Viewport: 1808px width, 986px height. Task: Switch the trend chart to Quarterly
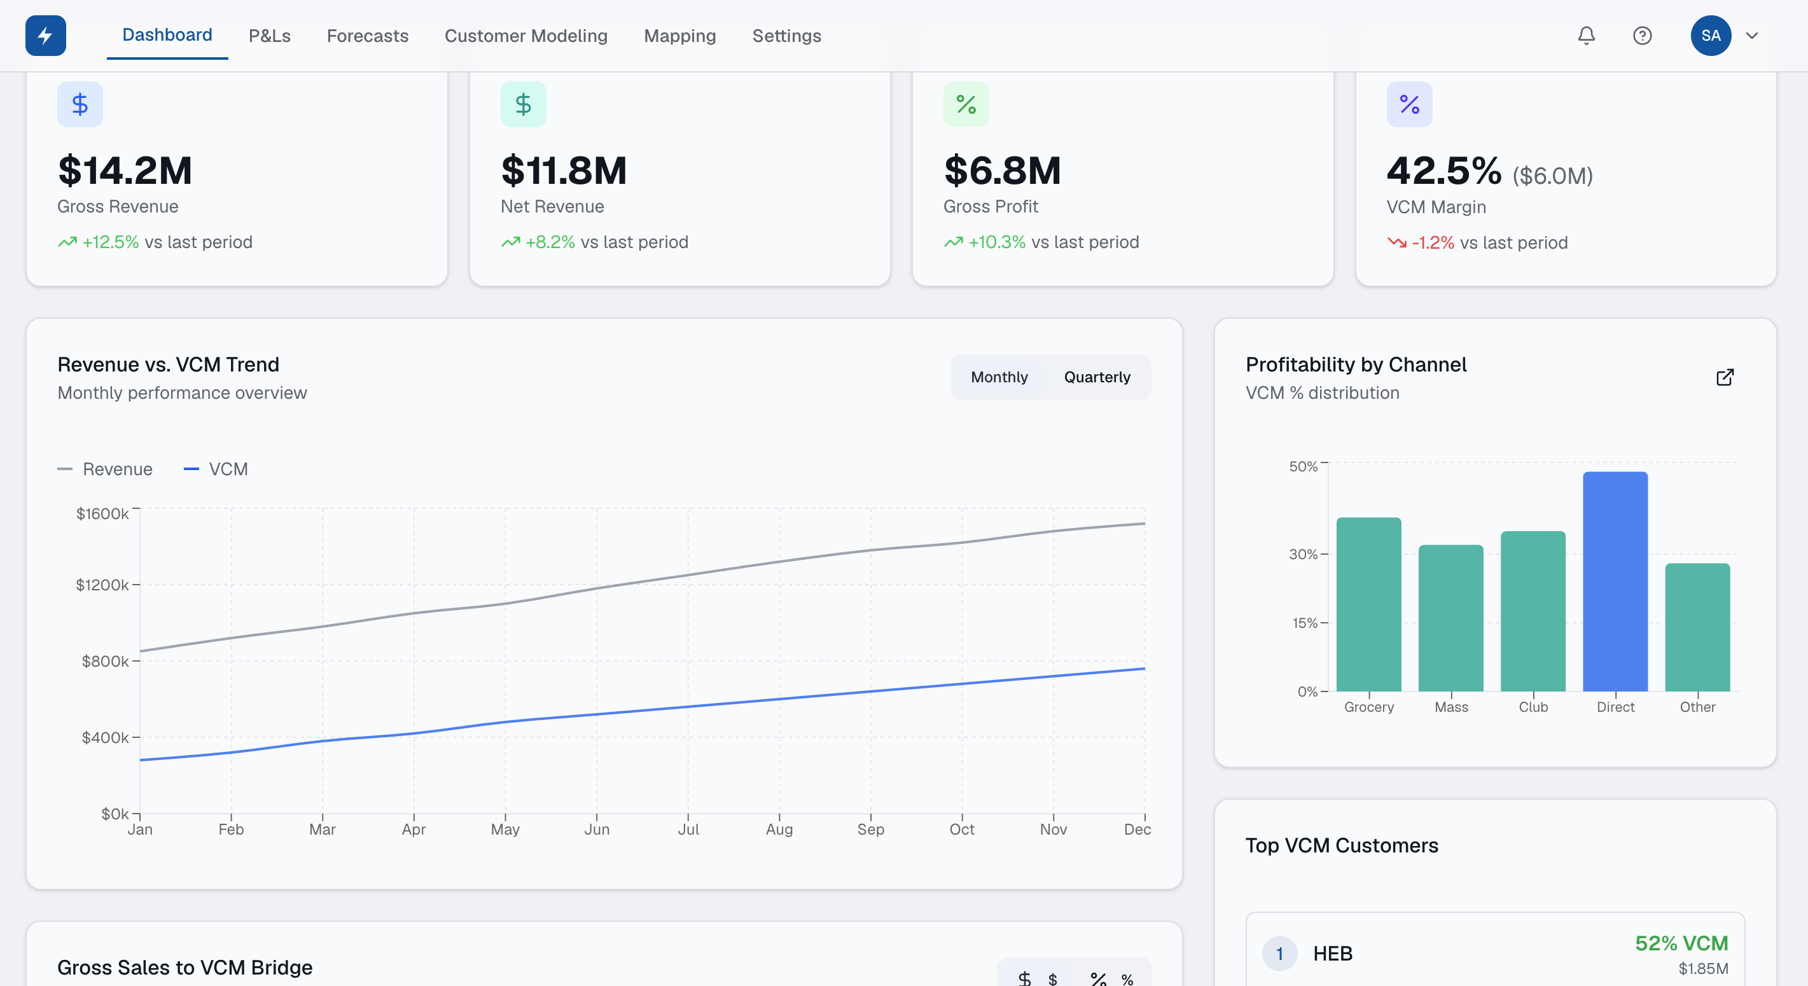coord(1097,377)
